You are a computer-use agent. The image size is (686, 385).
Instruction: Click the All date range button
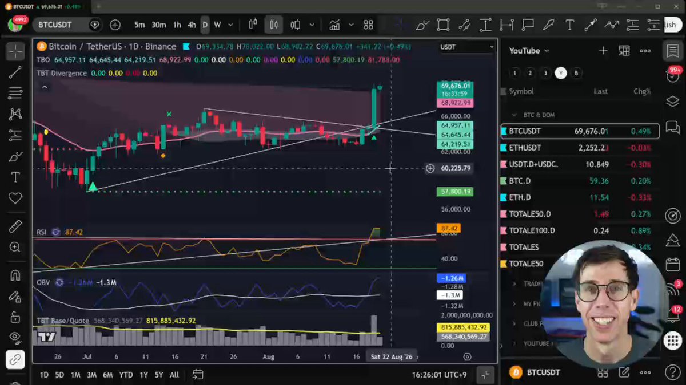click(174, 375)
